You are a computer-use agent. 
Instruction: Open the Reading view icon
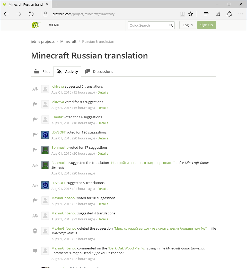click(182, 14)
